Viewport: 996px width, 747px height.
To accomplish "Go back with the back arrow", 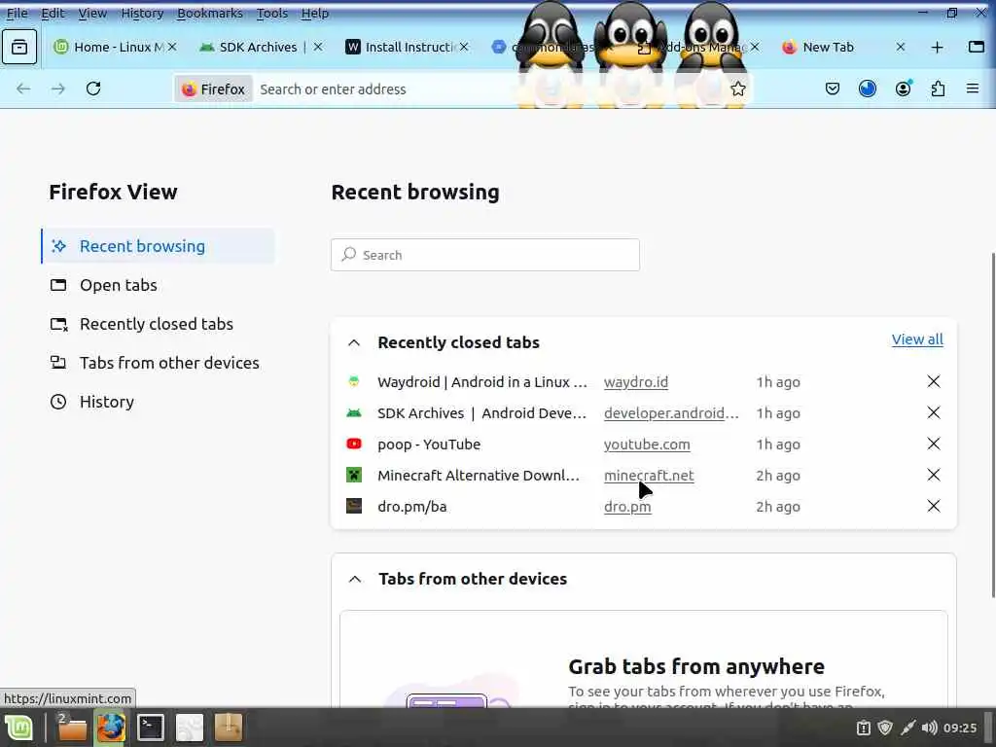I will 23,89.
